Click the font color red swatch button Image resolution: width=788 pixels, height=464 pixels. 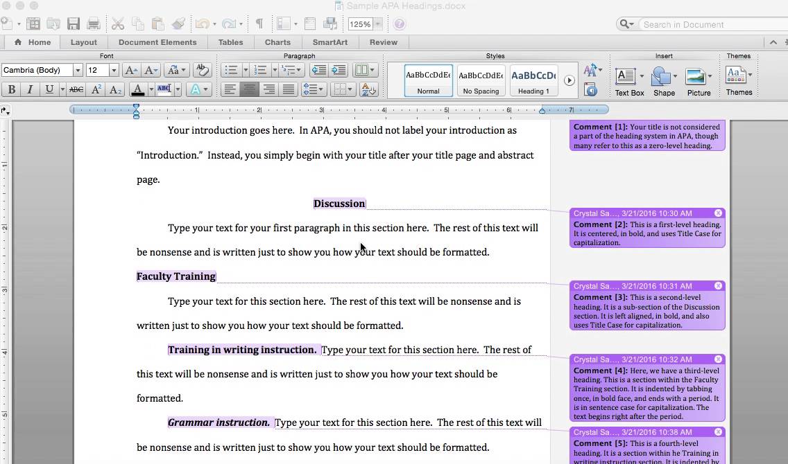pyautogui.click(x=137, y=90)
